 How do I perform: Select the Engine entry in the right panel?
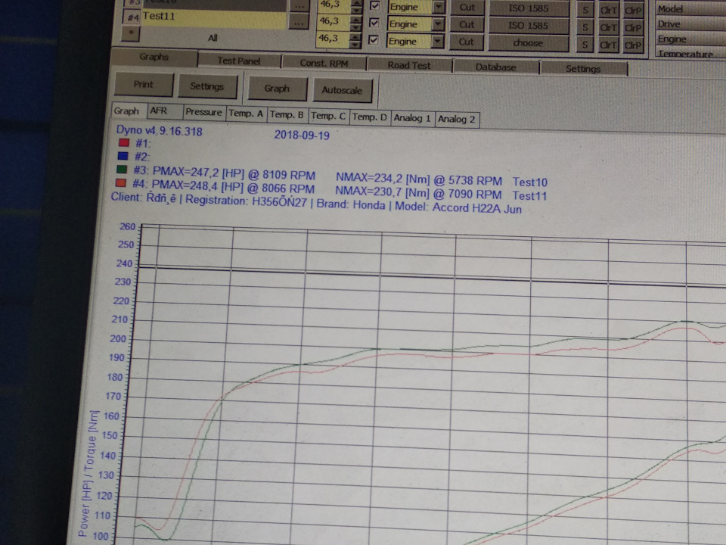pos(690,39)
